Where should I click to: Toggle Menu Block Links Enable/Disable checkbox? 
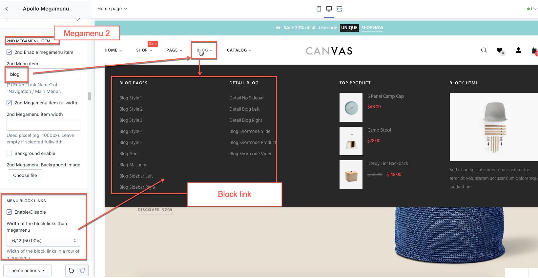9,212
